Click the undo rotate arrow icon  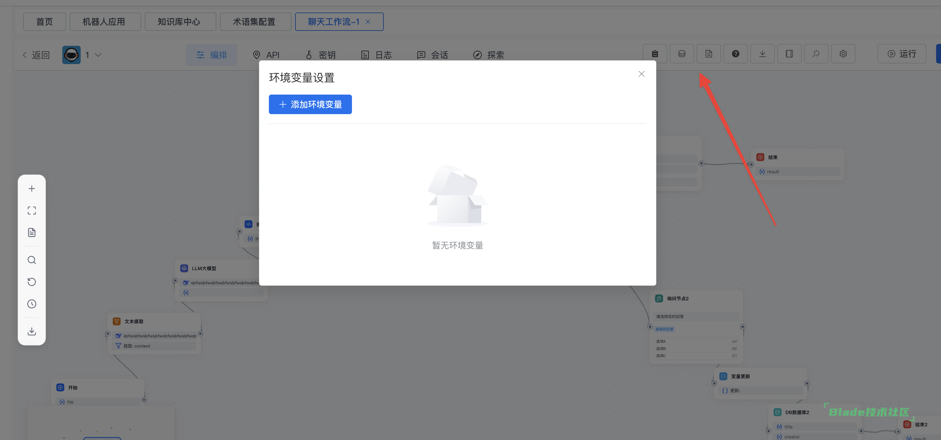click(x=32, y=282)
